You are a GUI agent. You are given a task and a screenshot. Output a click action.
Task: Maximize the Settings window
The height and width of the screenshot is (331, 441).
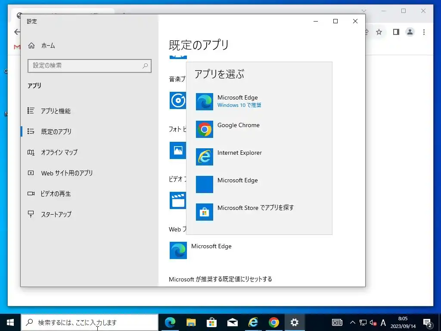335,21
